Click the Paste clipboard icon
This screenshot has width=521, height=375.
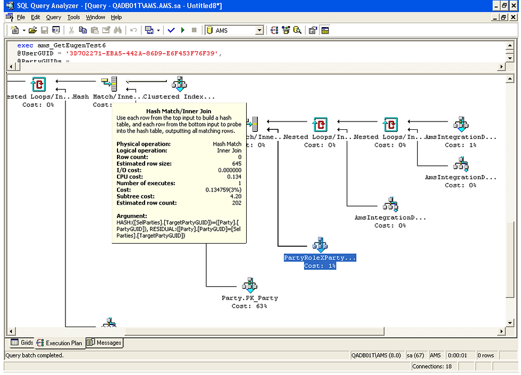point(95,30)
